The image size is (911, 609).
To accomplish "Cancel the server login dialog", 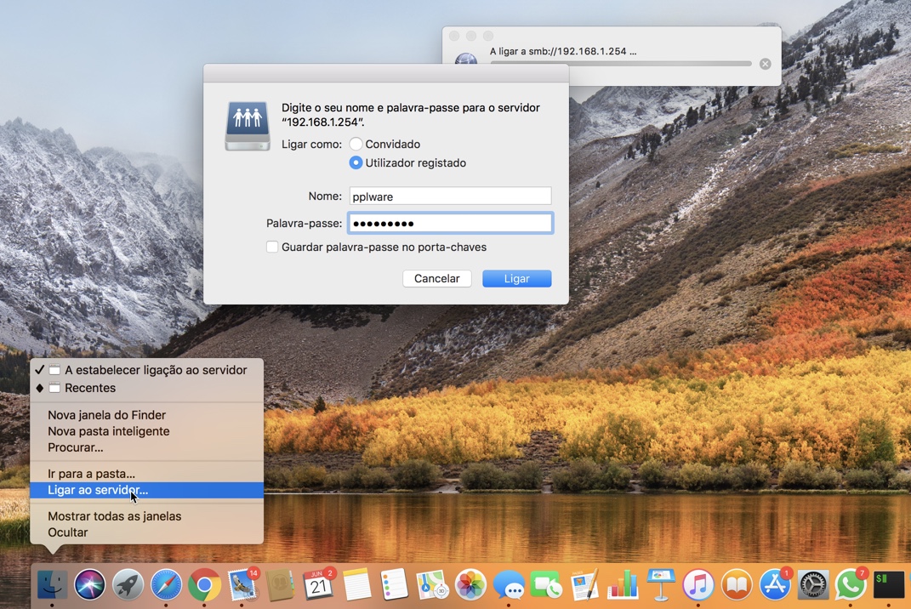I will tap(436, 278).
